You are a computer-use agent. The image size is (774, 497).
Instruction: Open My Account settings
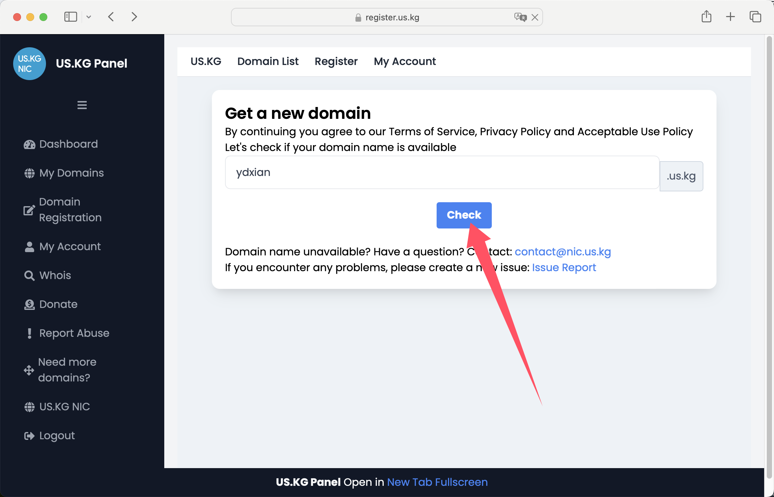[x=404, y=61]
